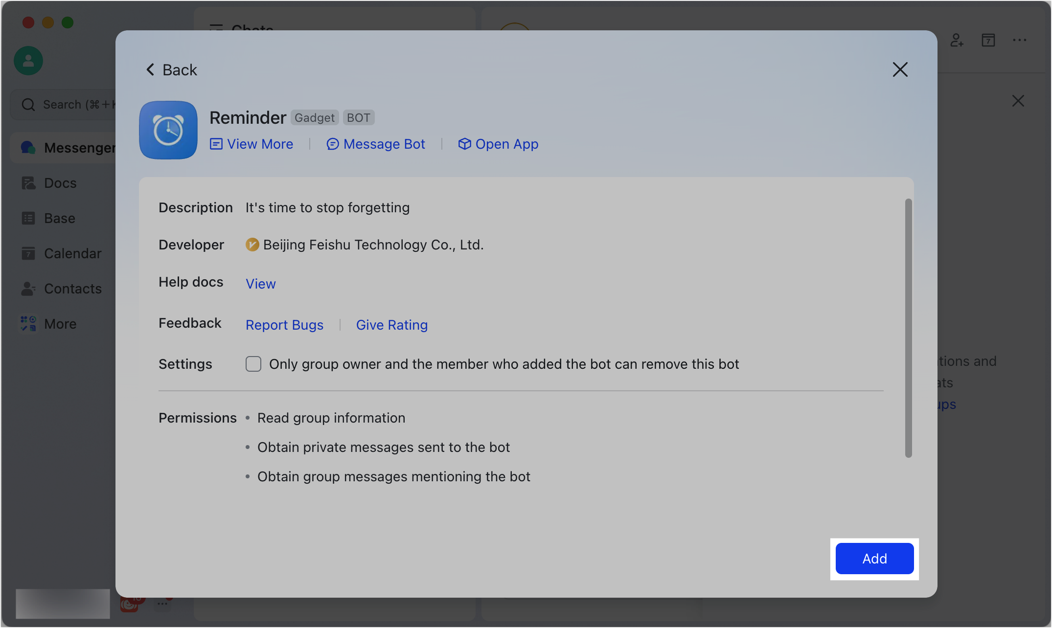Open Contacts in the sidebar
Viewport: 1052px width, 628px height.
[72, 289]
